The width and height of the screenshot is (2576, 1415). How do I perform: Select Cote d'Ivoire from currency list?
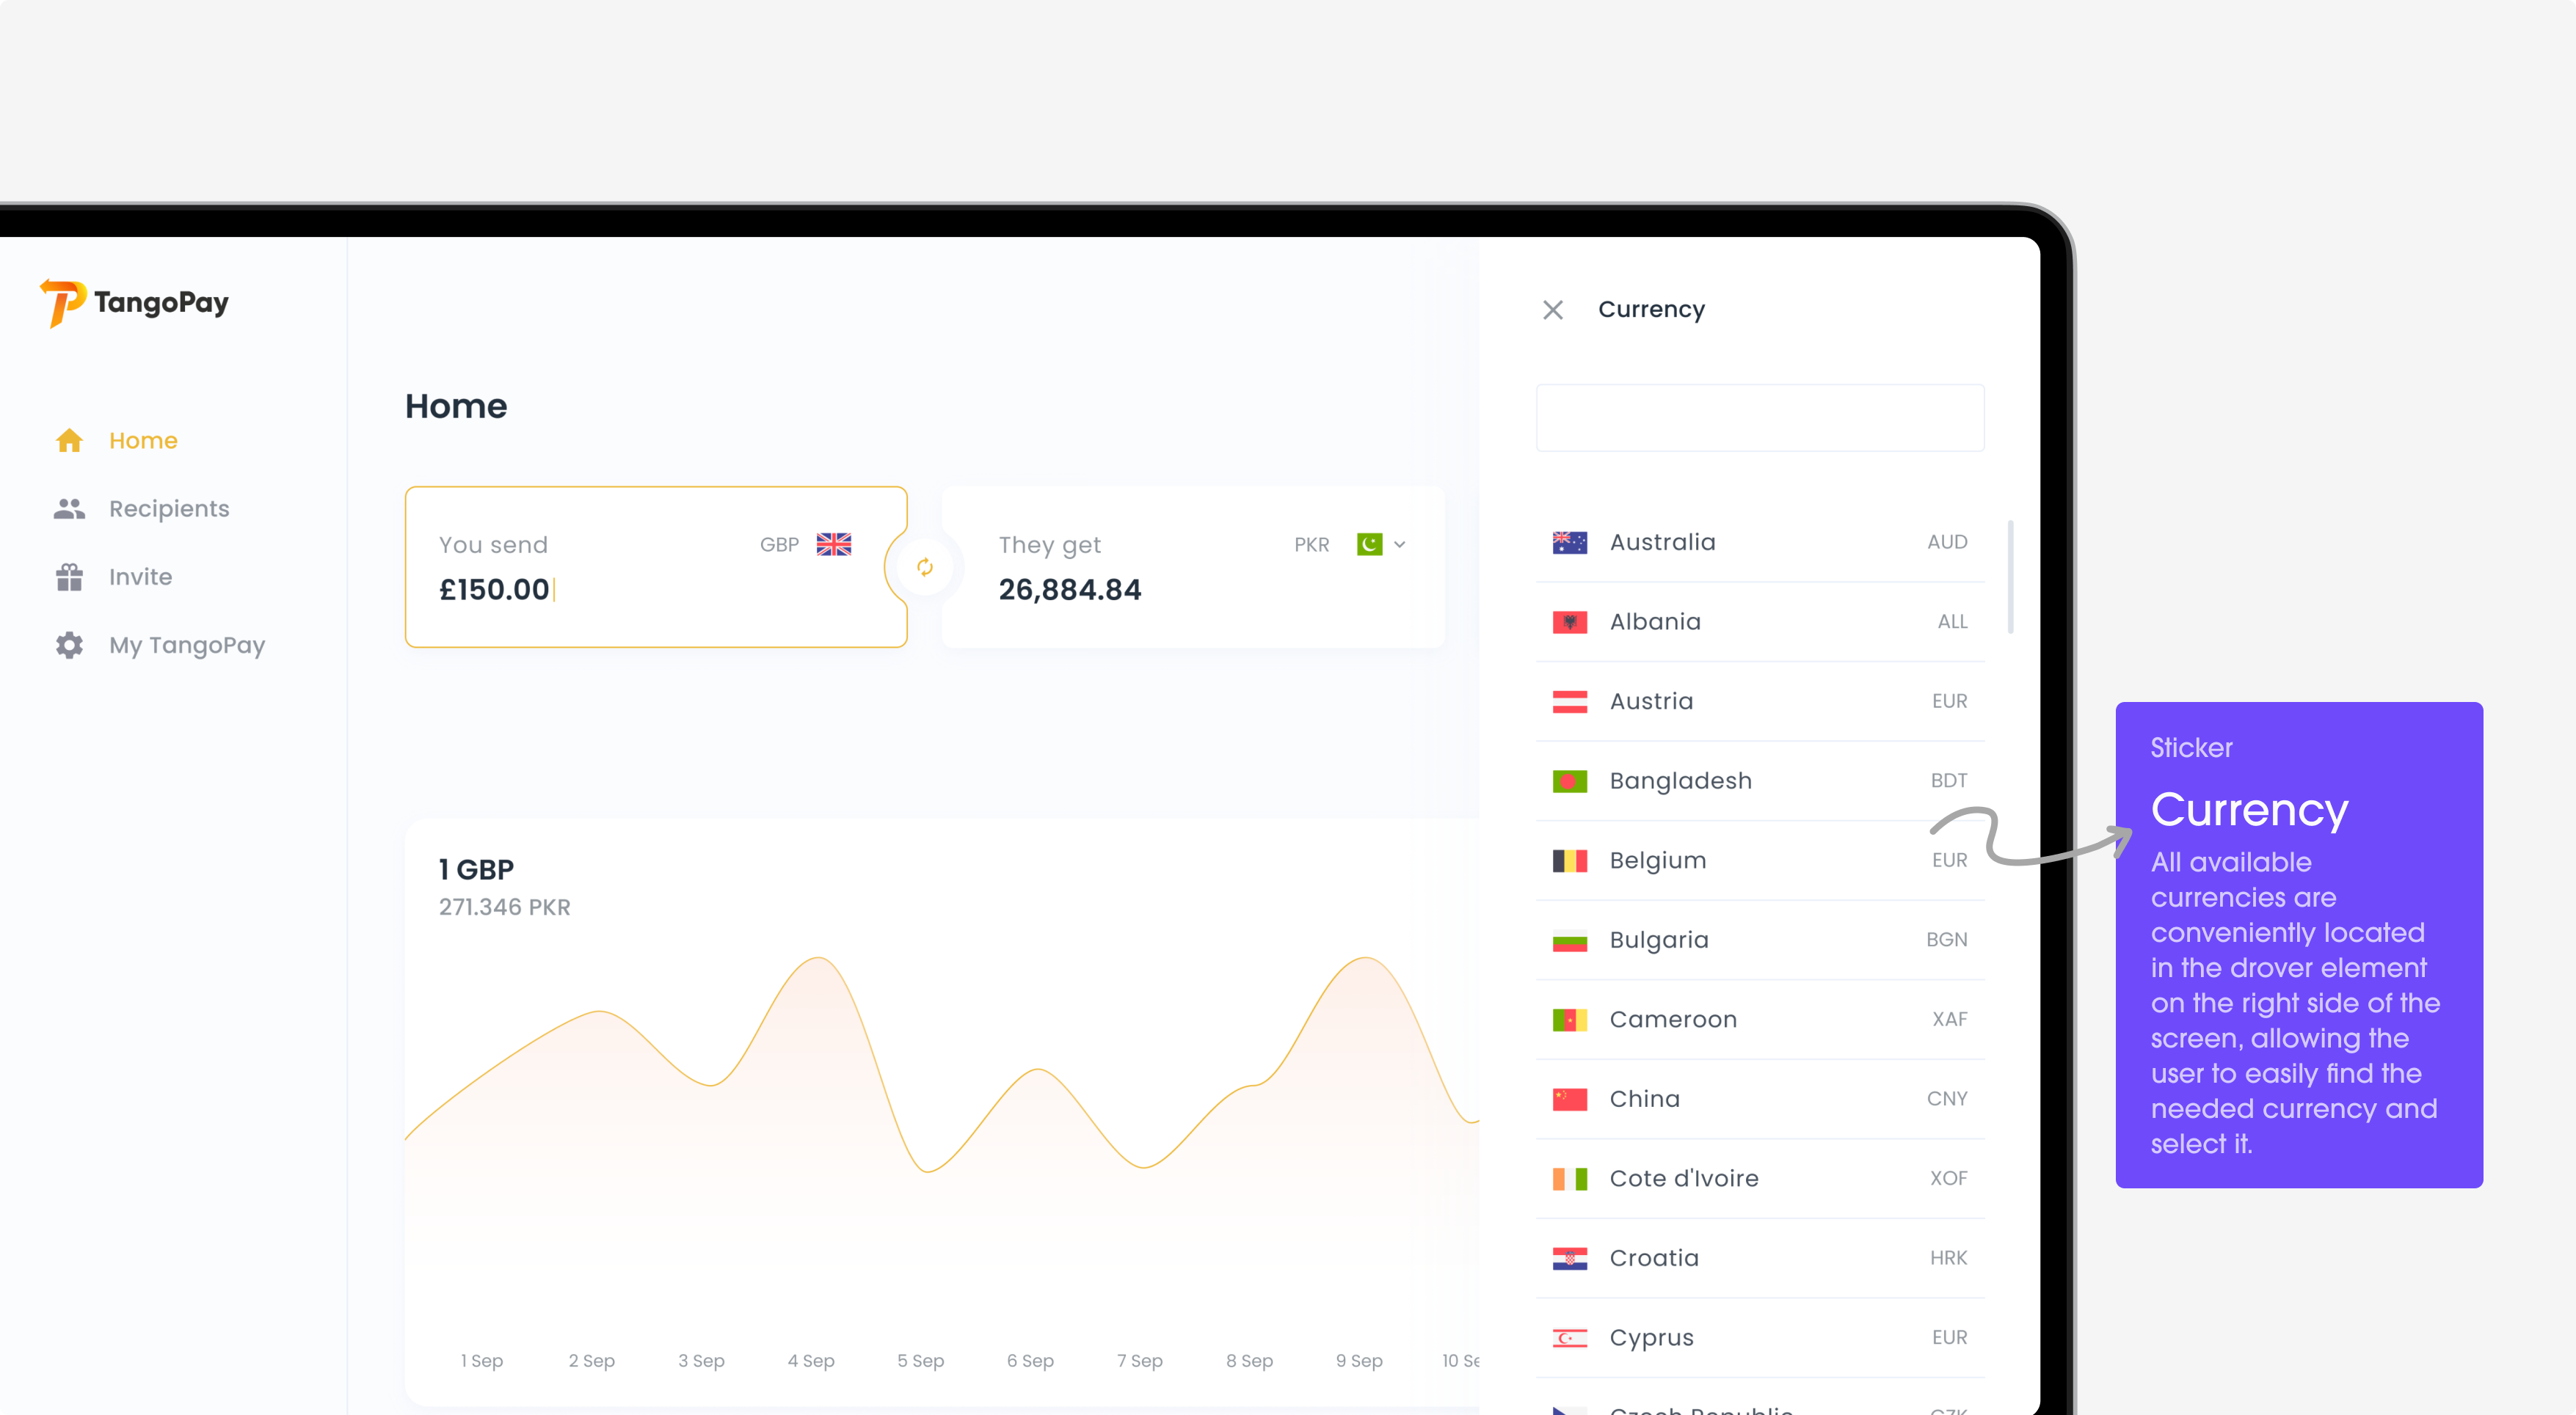[x=1760, y=1178]
